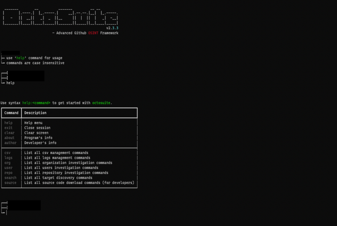Select the 'repo' command entry
Screen dimensions: 337x226
pyautogui.click(x=8, y=173)
